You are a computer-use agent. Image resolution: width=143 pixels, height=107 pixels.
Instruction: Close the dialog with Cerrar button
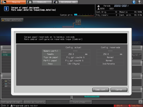[x=119, y=90]
